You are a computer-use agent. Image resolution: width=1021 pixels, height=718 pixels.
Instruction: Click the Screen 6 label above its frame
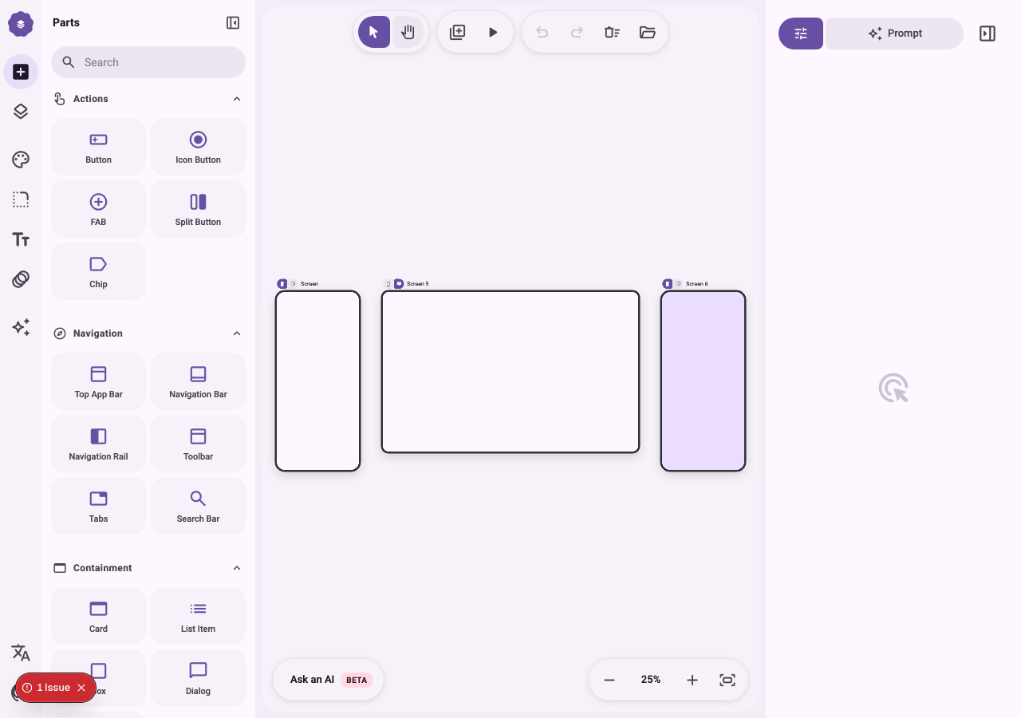696,284
